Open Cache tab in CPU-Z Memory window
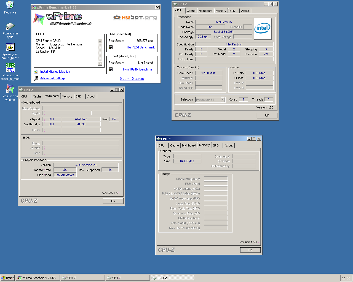The height and width of the screenshot is (282, 353). (174, 145)
